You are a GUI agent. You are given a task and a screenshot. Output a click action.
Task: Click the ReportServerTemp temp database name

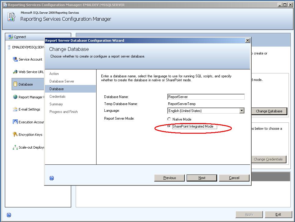(x=182, y=104)
